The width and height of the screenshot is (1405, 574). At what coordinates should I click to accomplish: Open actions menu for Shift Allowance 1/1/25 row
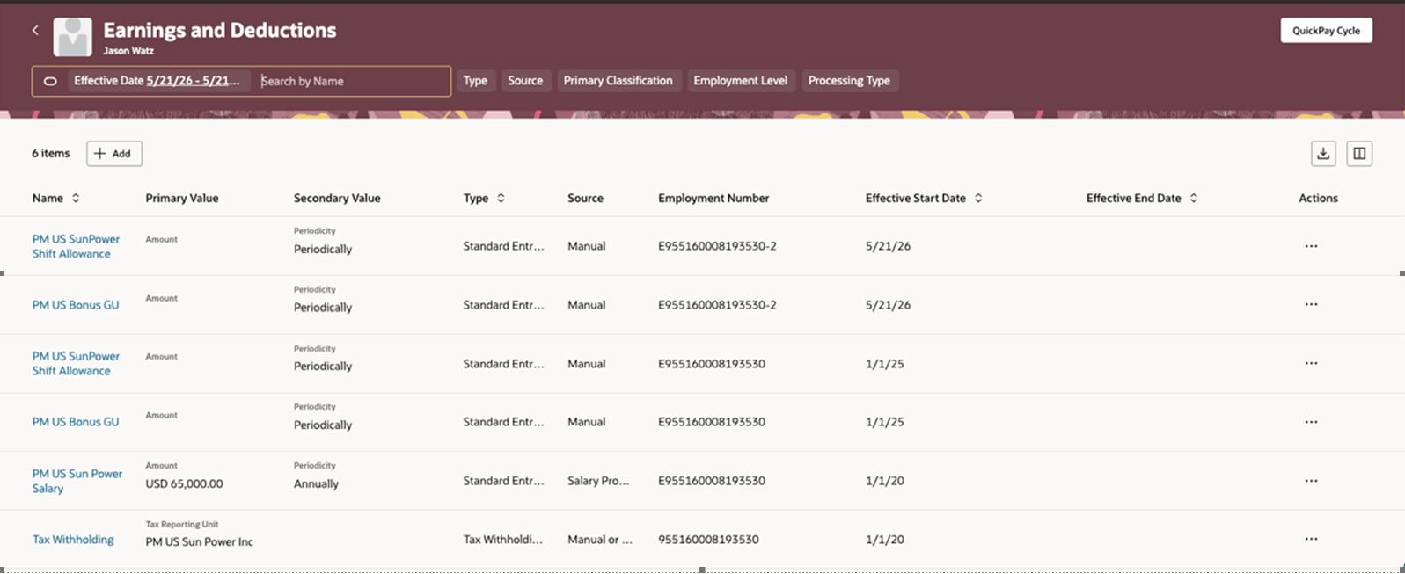coord(1311,363)
